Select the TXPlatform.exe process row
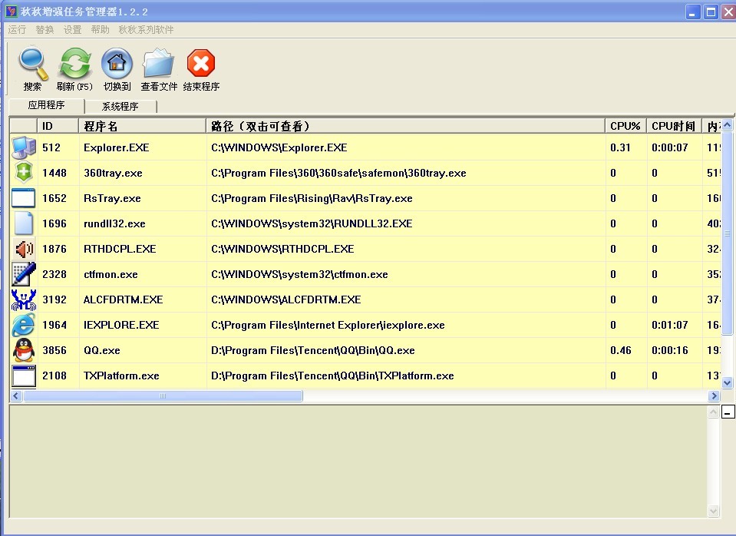The height and width of the screenshot is (536, 736). pos(153,376)
